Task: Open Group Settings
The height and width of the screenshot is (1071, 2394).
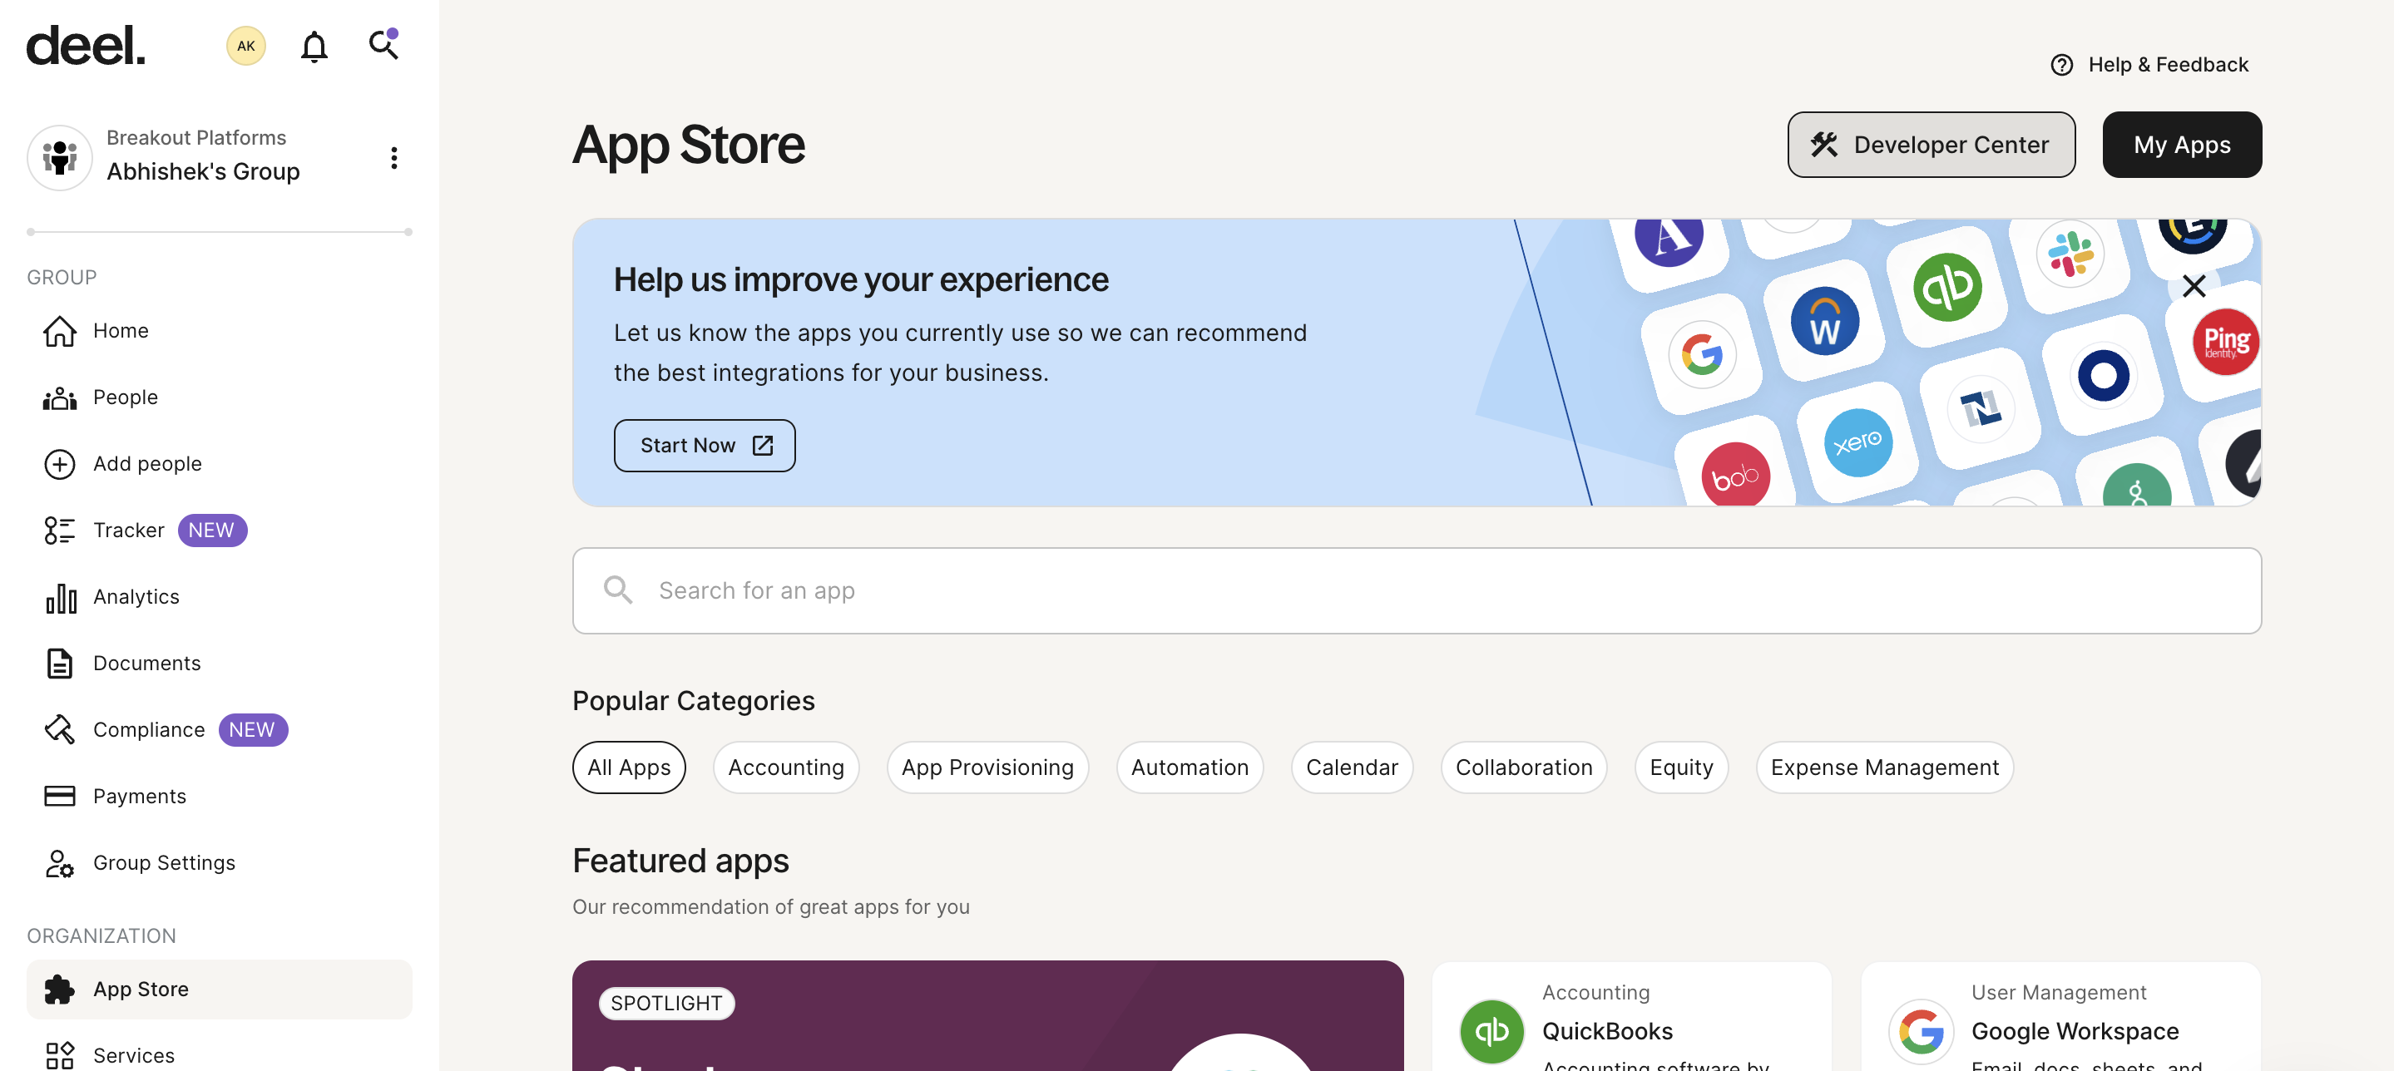Action: 164,862
